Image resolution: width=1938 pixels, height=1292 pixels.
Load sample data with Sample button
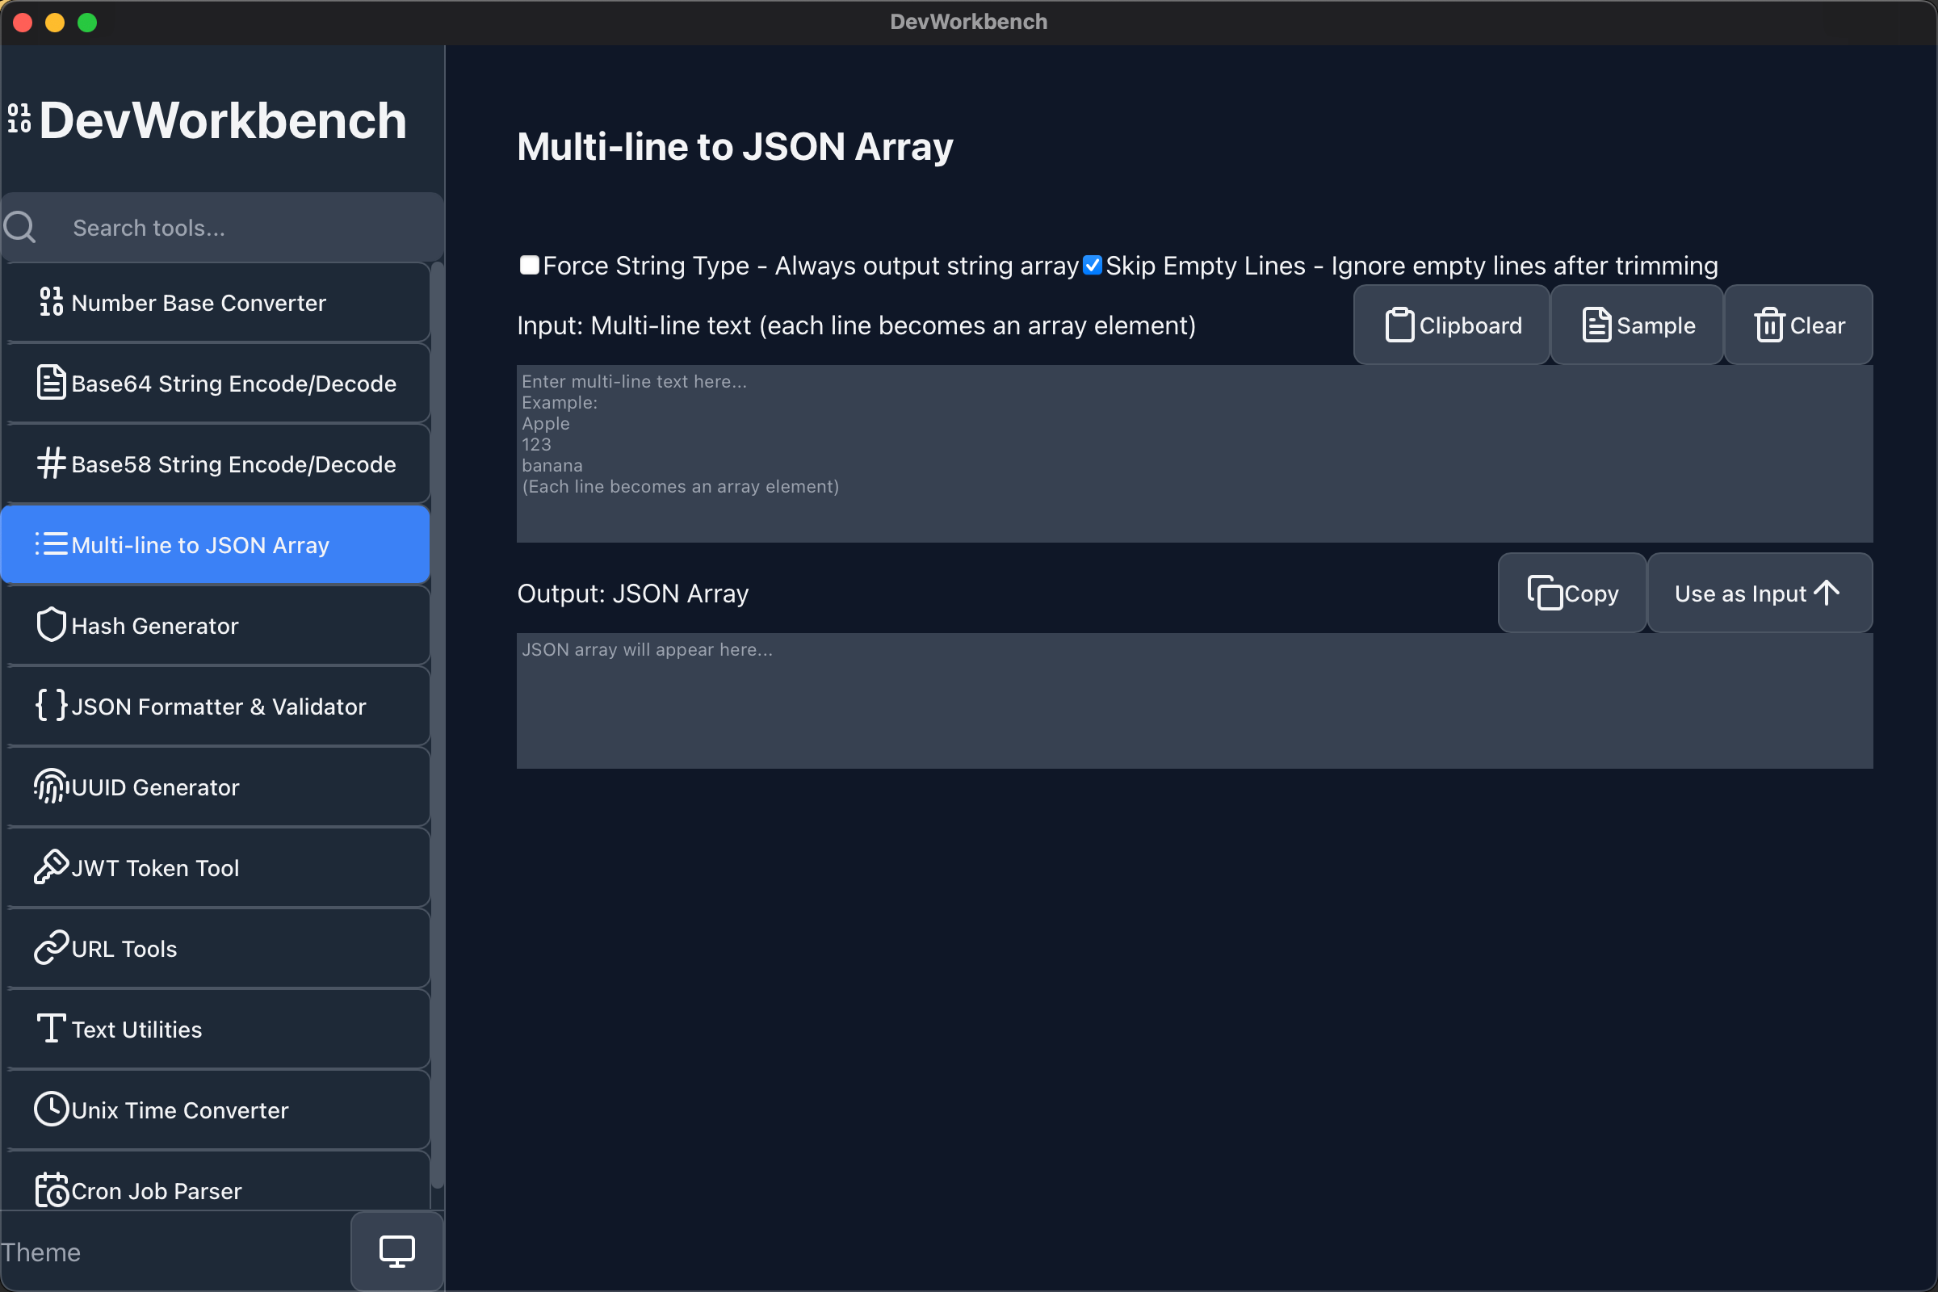click(x=1638, y=325)
